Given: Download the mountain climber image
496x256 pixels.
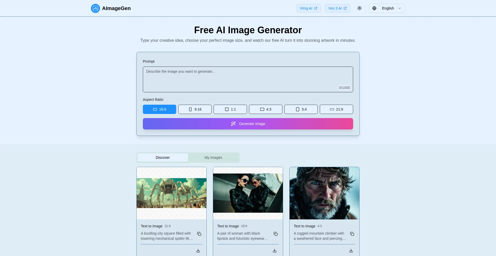Looking at the screenshot, I should coord(351,251).
